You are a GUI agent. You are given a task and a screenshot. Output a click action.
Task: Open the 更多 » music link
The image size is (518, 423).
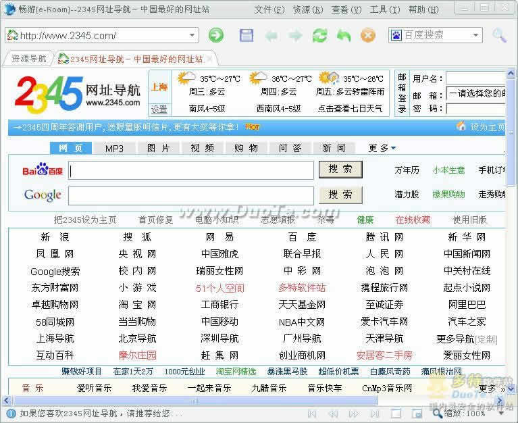tap(492, 389)
